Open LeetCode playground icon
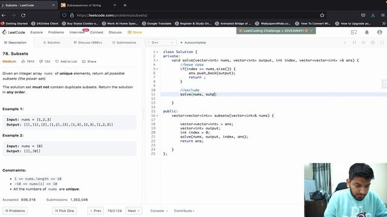 [x=354, y=32]
